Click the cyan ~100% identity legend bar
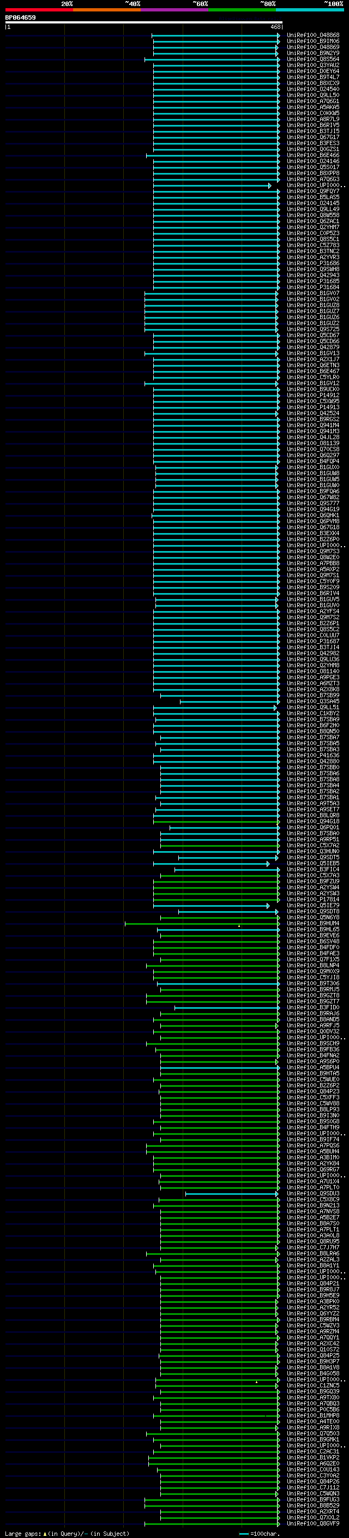Image resolution: width=349 pixels, height=1538 pixels. pos(310,10)
